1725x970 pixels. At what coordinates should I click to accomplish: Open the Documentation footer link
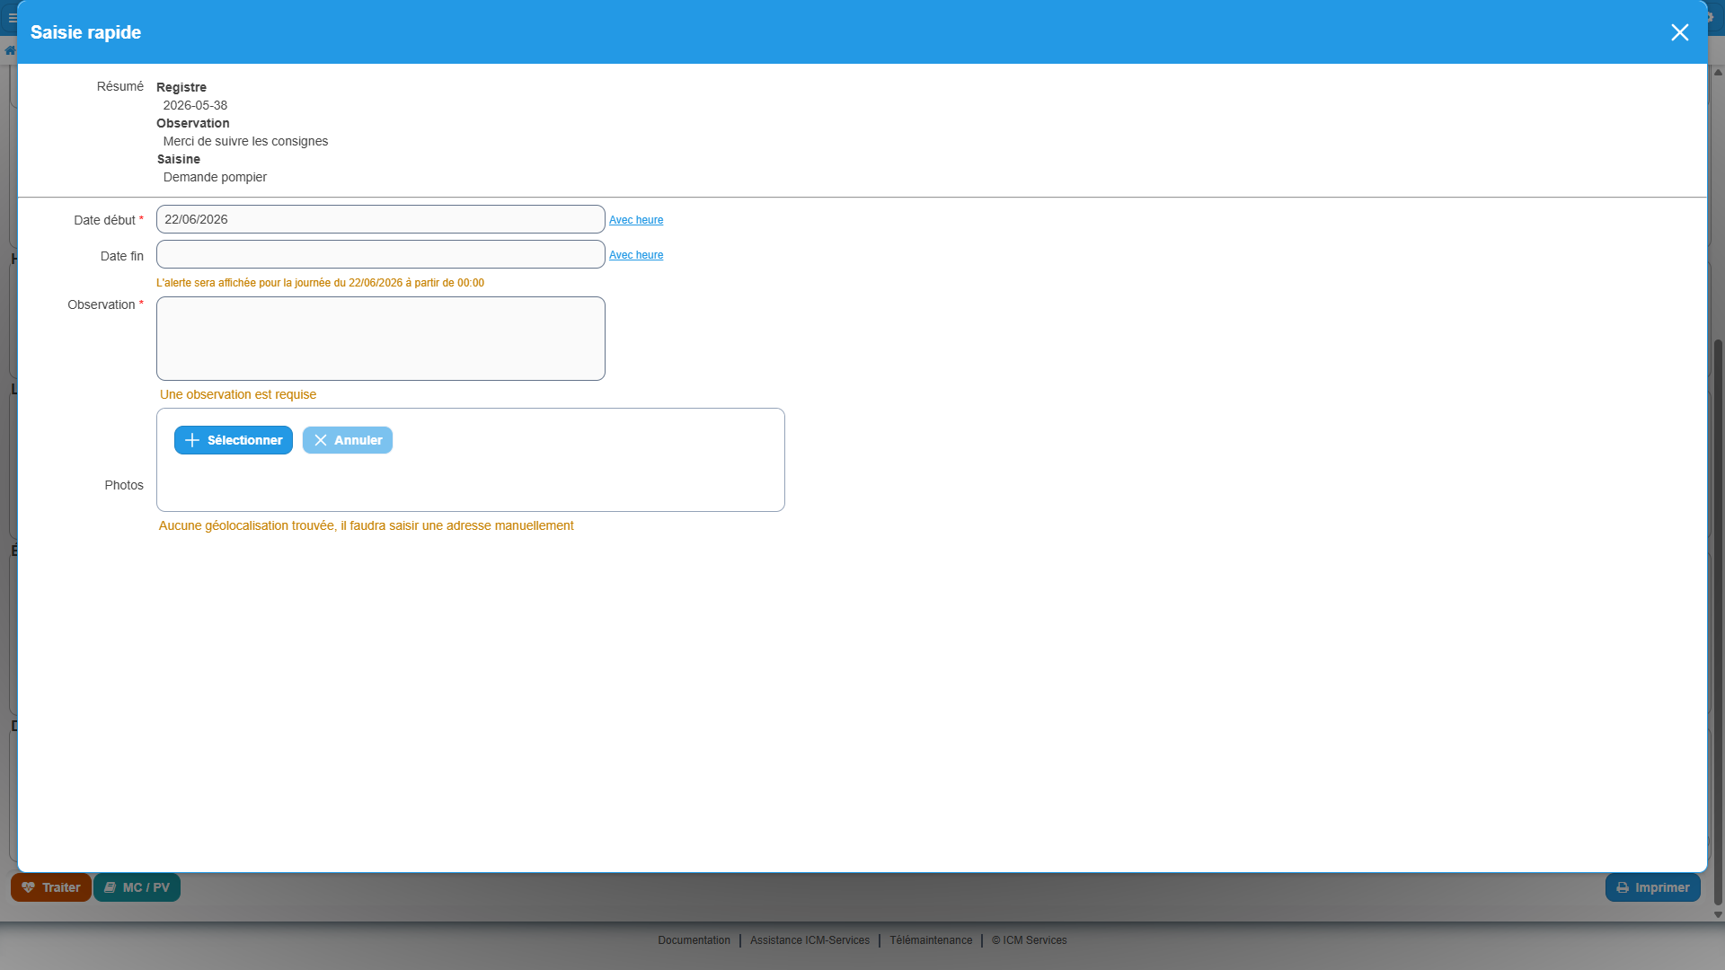click(x=694, y=940)
